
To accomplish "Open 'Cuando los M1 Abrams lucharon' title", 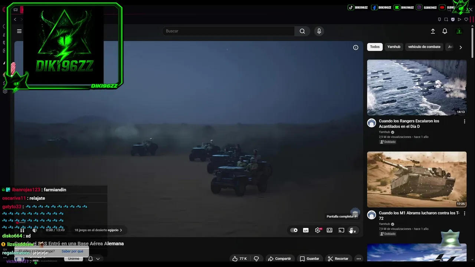I will tap(419, 216).
